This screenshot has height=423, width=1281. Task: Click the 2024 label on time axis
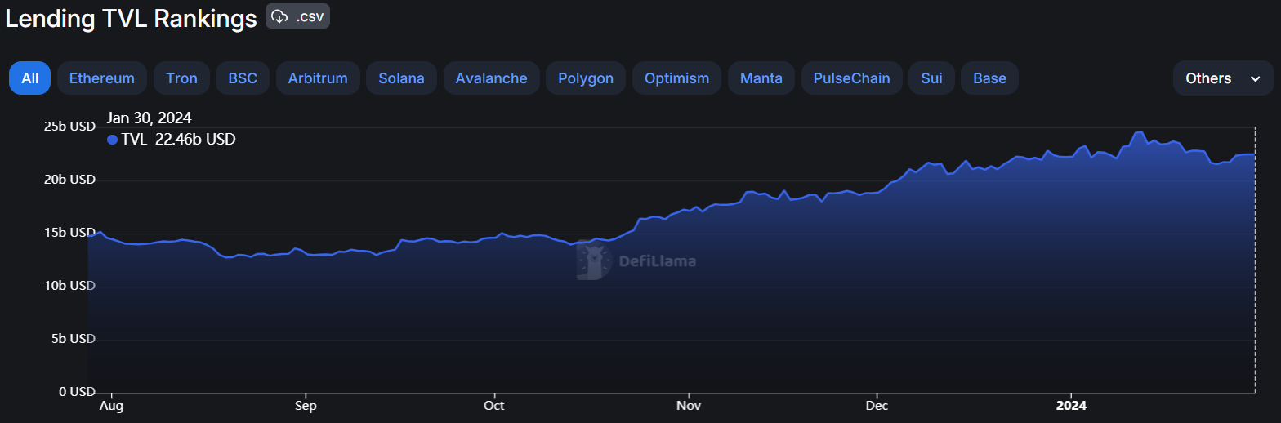point(1071,405)
